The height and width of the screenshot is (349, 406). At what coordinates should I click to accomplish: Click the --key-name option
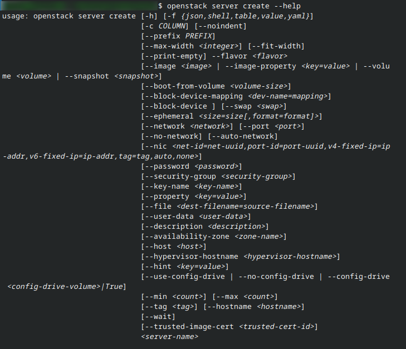coord(168,186)
